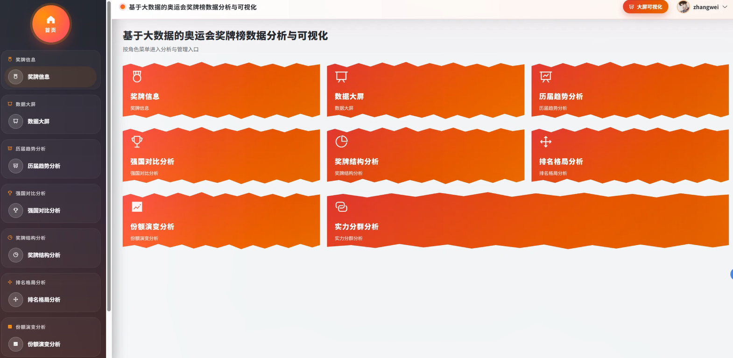733x358 pixels.
Task: Select the chart board icon on 历届趋势分析 card
Action: [x=546, y=77]
